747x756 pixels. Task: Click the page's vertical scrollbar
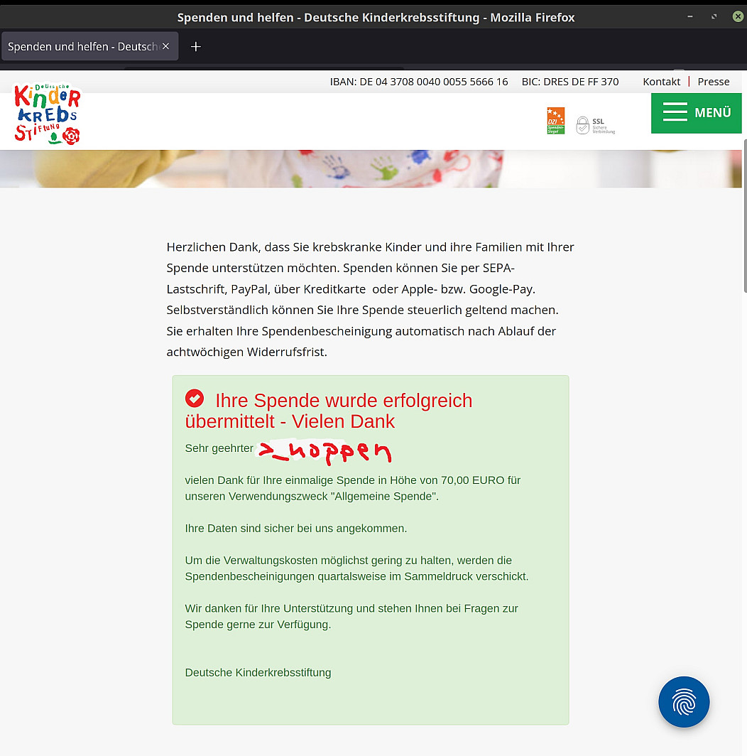pyautogui.click(x=744, y=213)
